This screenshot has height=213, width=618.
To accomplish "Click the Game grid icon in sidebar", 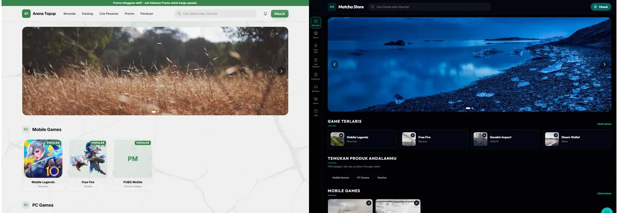I will (x=316, y=35).
